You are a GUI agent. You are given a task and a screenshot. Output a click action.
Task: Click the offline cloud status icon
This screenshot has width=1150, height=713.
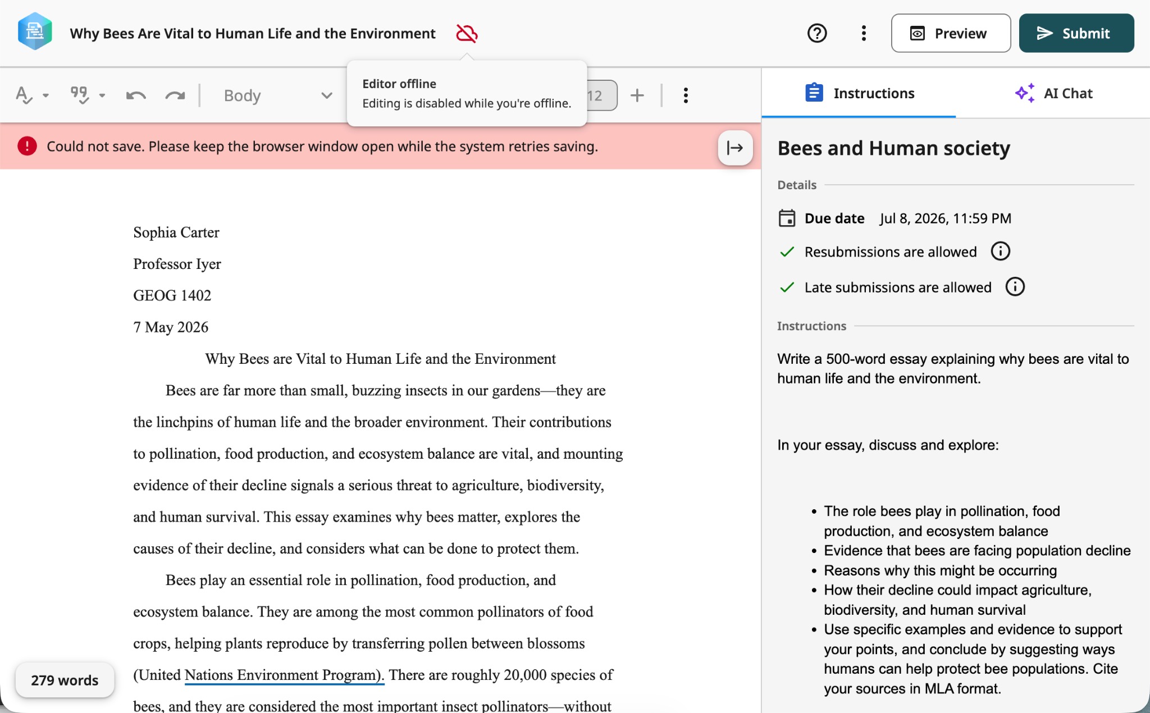tap(467, 34)
